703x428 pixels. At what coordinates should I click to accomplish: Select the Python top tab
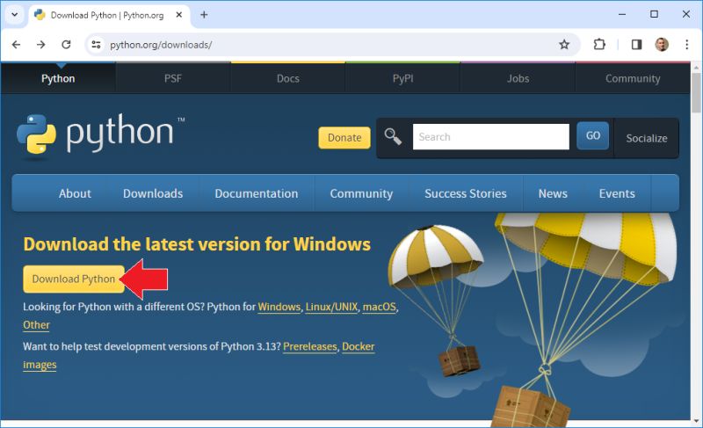(x=58, y=78)
